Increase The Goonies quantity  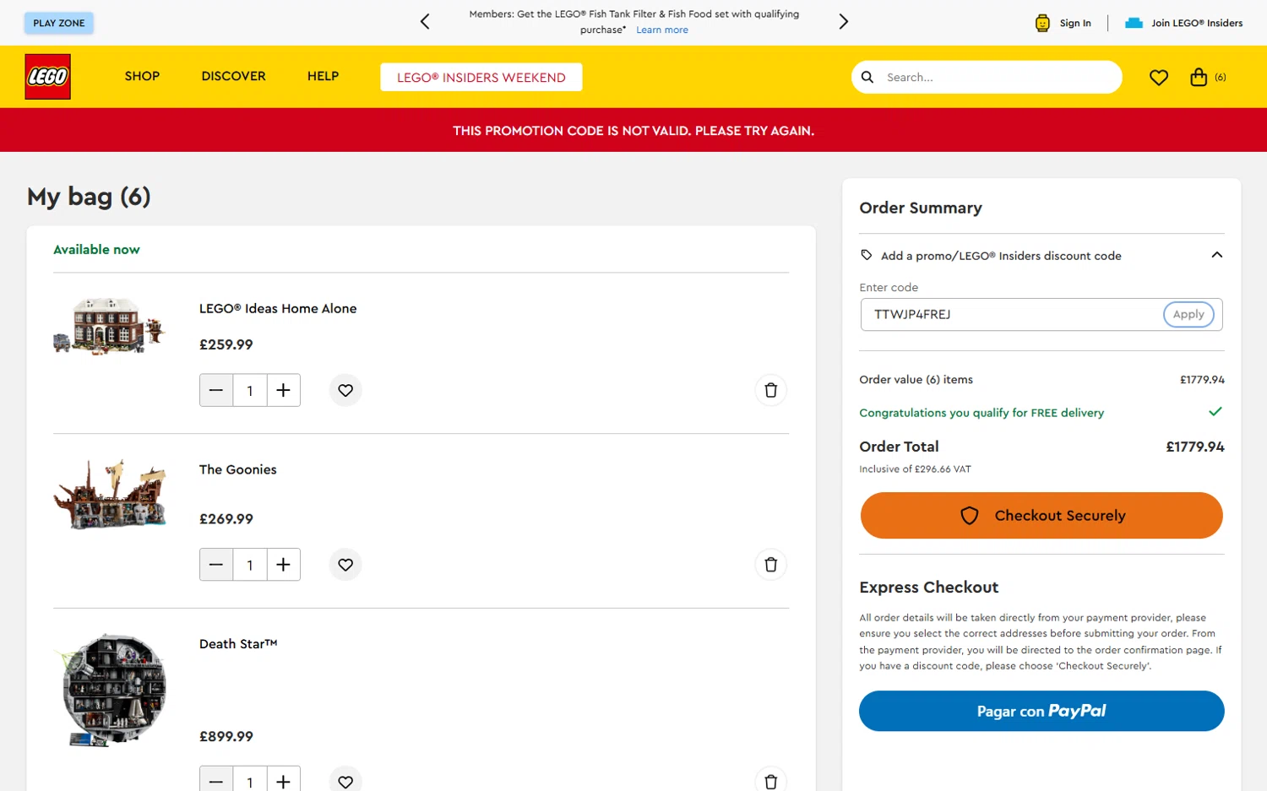(284, 565)
